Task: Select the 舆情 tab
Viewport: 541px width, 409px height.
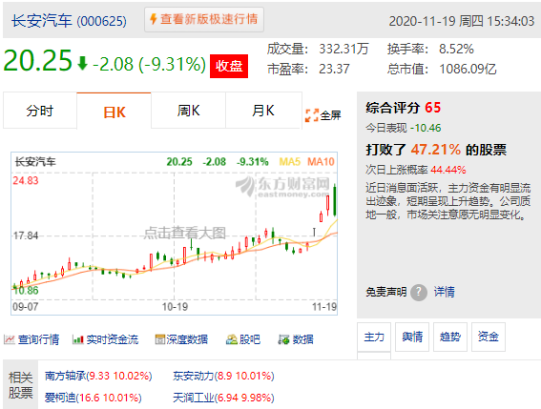Action: coord(412,337)
